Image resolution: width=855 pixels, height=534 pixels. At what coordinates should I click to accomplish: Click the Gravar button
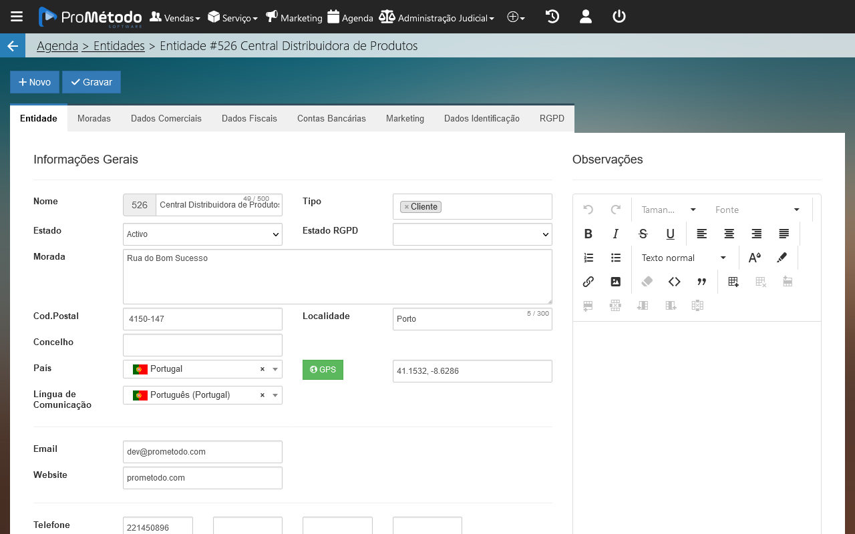[92, 82]
